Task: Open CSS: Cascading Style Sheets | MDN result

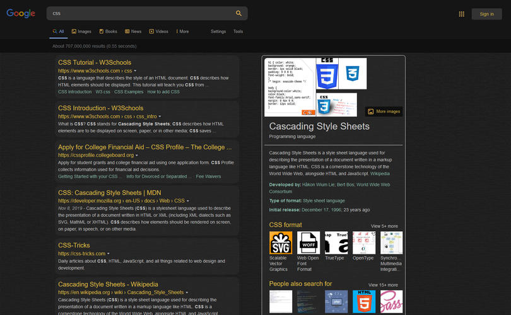Action: 110,193
